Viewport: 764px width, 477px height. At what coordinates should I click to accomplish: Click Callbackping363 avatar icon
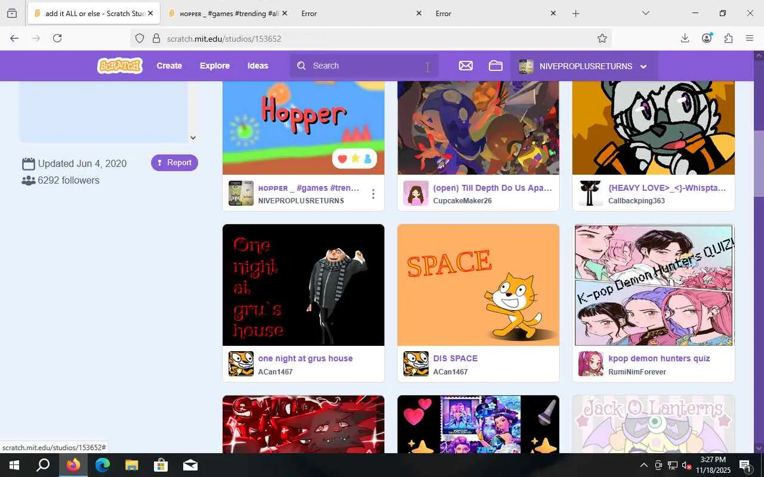coord(591,193)
